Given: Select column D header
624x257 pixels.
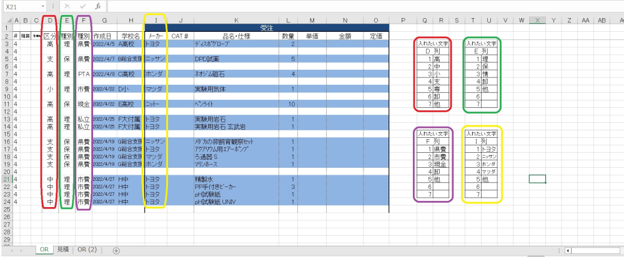Looking at the screenshot, I should 50,21.
